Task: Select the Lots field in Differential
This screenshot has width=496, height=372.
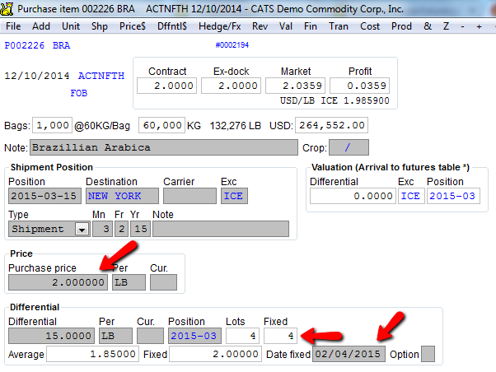Action: tap(242, 336)
